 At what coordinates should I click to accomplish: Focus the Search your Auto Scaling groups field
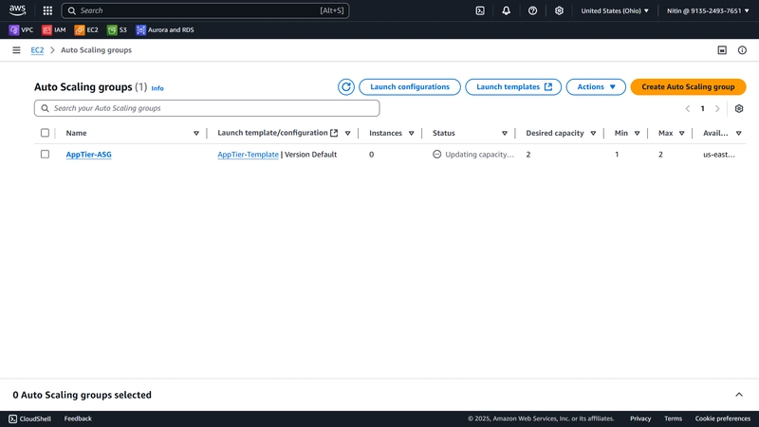(207, 108)
